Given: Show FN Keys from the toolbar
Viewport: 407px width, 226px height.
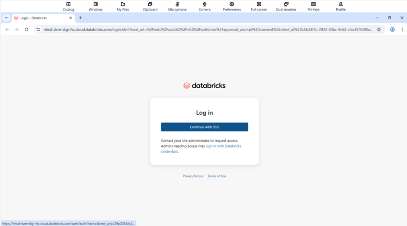Looking at the screenshot, I should (x=314, y=6).
